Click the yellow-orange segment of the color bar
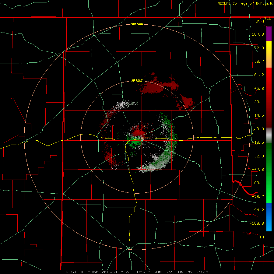 click(269, 54)
